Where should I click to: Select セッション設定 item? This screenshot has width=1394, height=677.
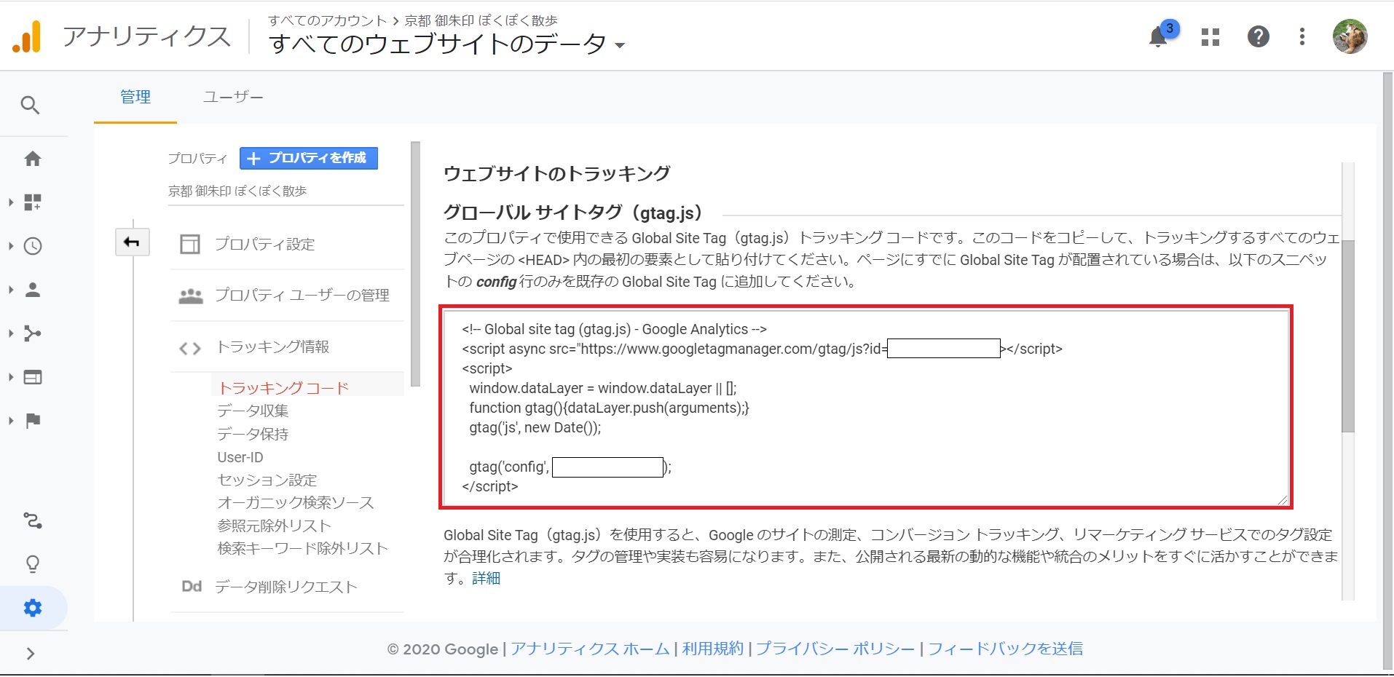(x=267, y=480)
